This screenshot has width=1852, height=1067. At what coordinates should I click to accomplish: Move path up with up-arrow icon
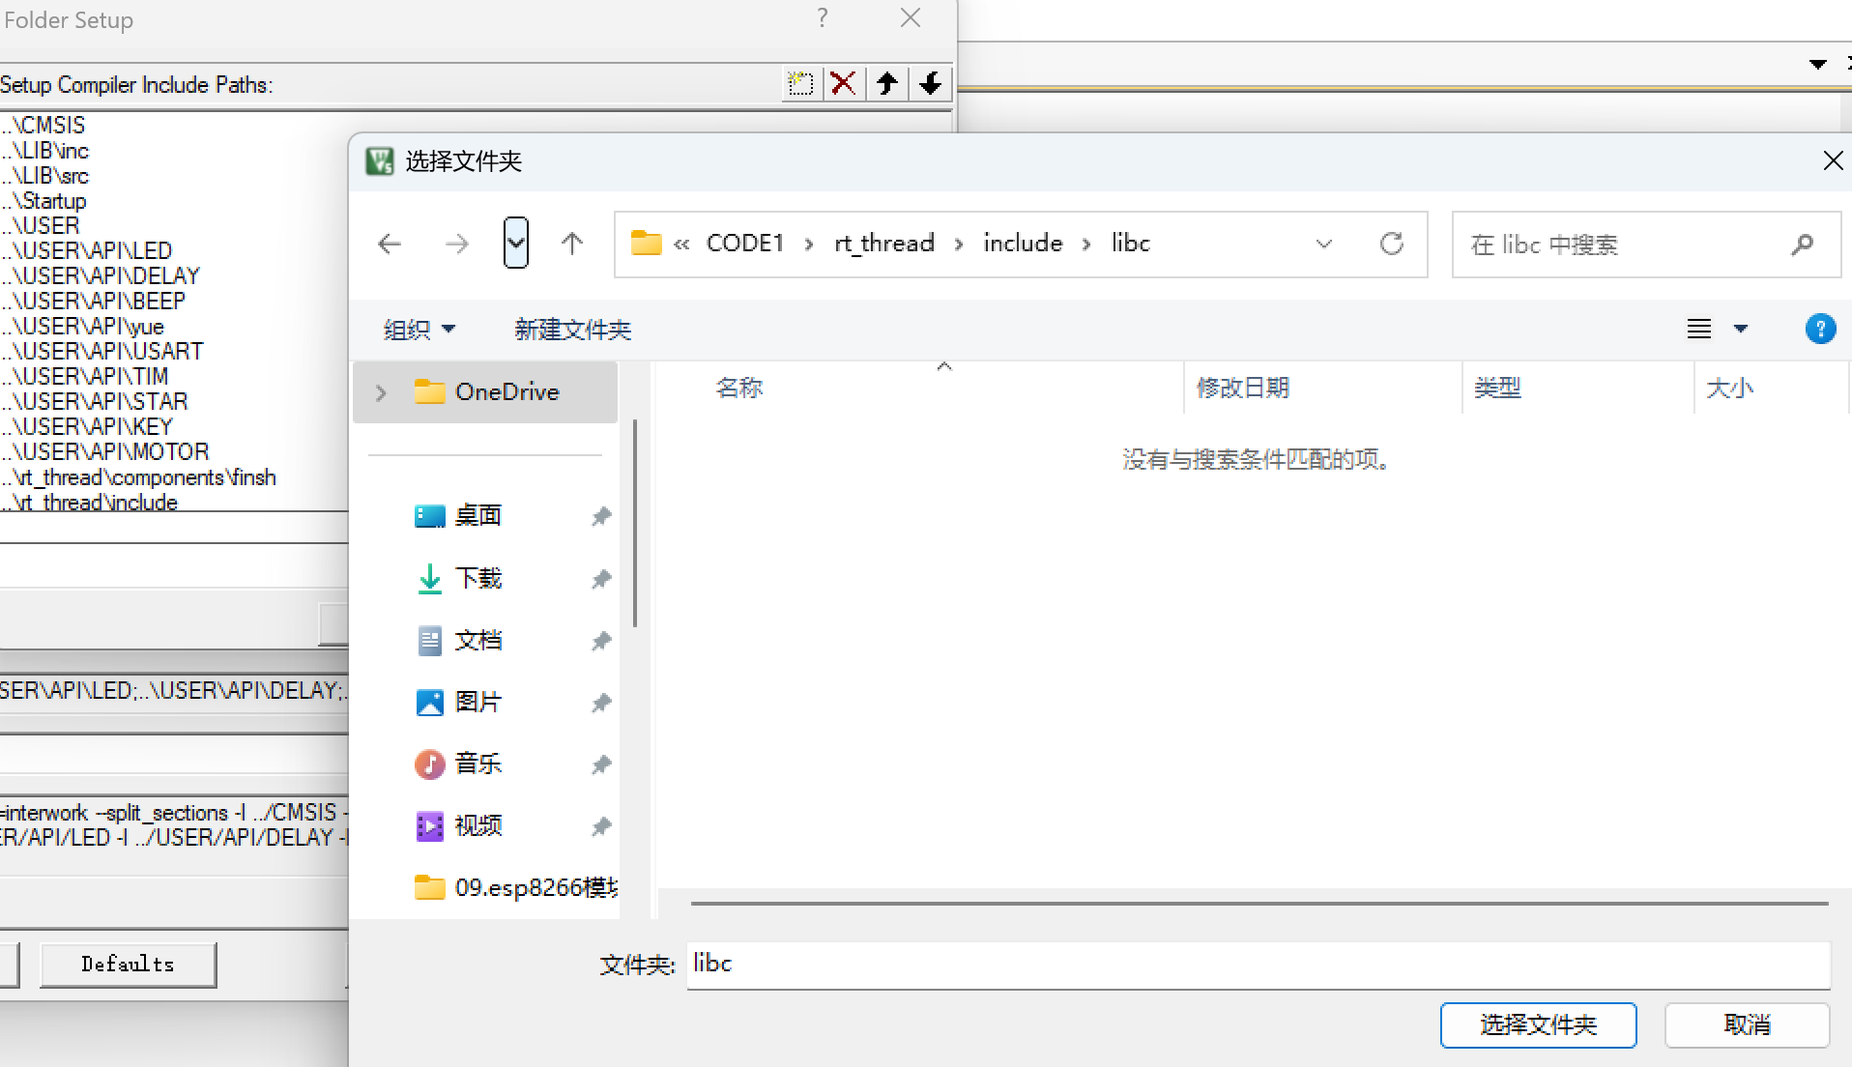[x=886, y=84]
